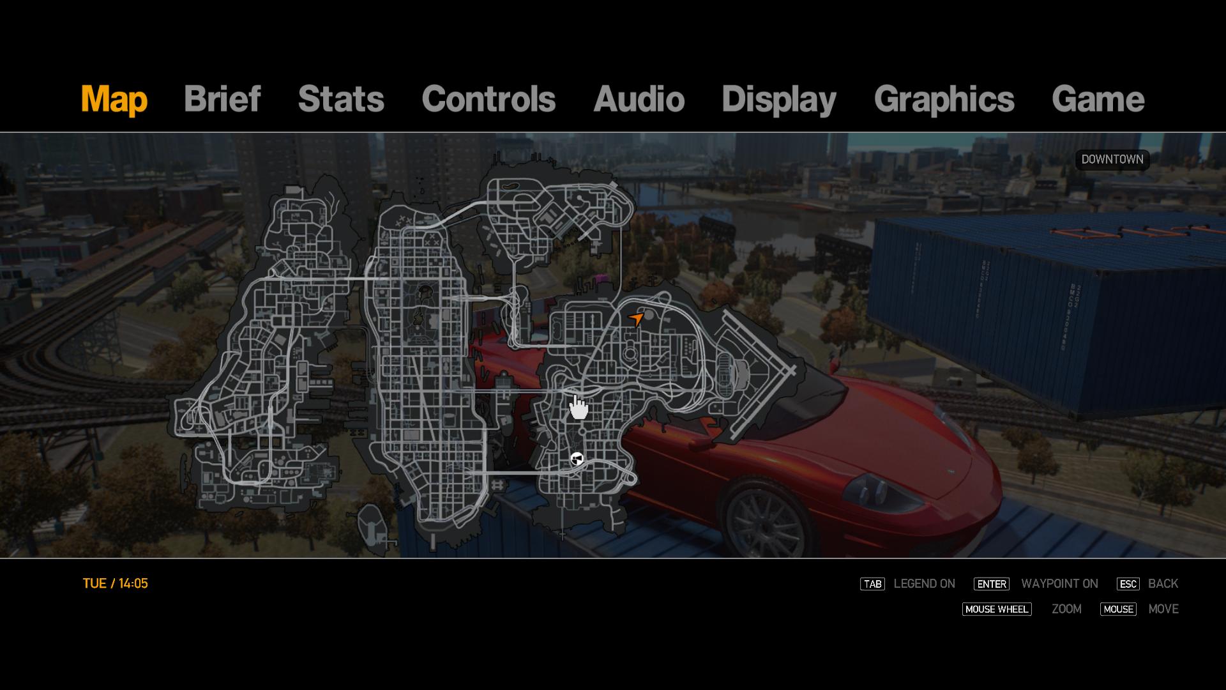
Task: Click the round black-and-white map blip
Action: [577, 459]
